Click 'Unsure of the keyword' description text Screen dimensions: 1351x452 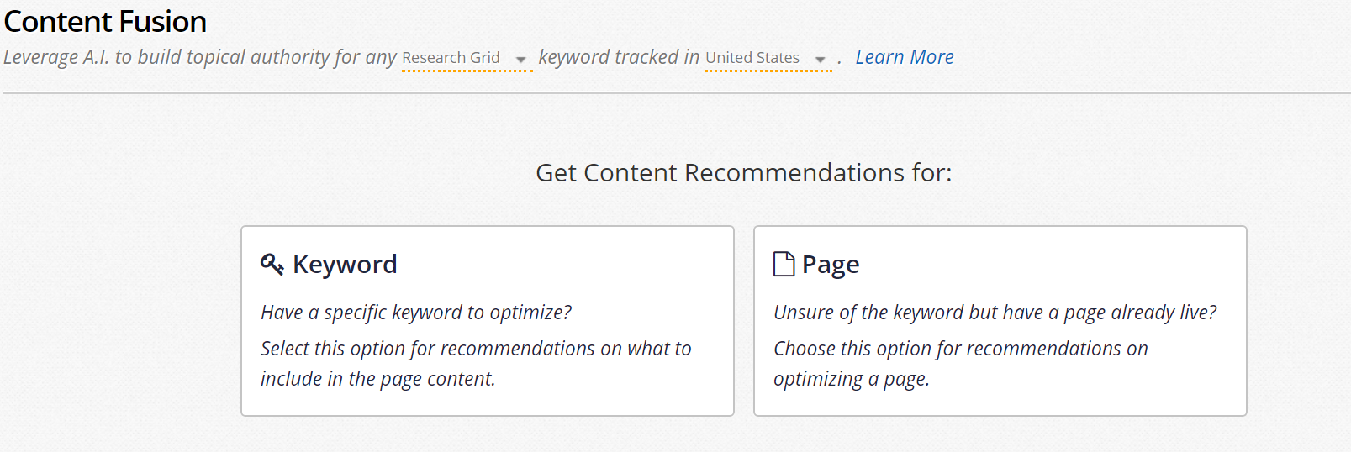tap(995, 313)
